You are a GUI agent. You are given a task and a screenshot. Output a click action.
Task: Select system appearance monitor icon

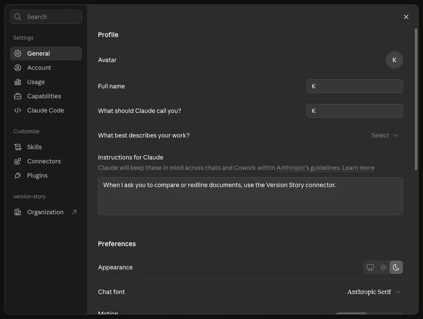click(370, 267)
